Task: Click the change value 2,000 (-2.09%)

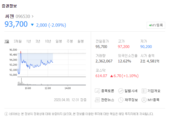Action: point(51,25)
